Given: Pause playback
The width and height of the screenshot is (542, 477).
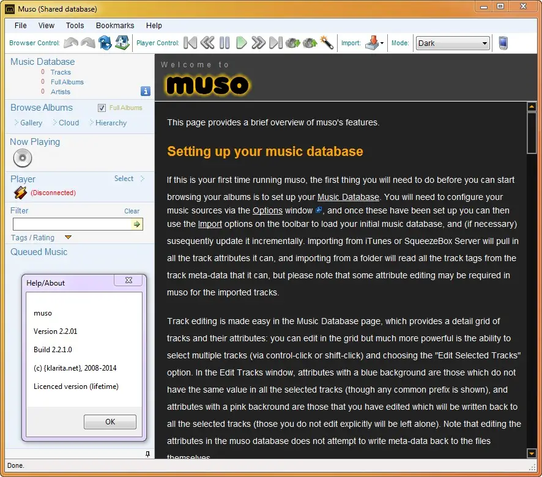Looking at the screenshot, I should [225, 43].
